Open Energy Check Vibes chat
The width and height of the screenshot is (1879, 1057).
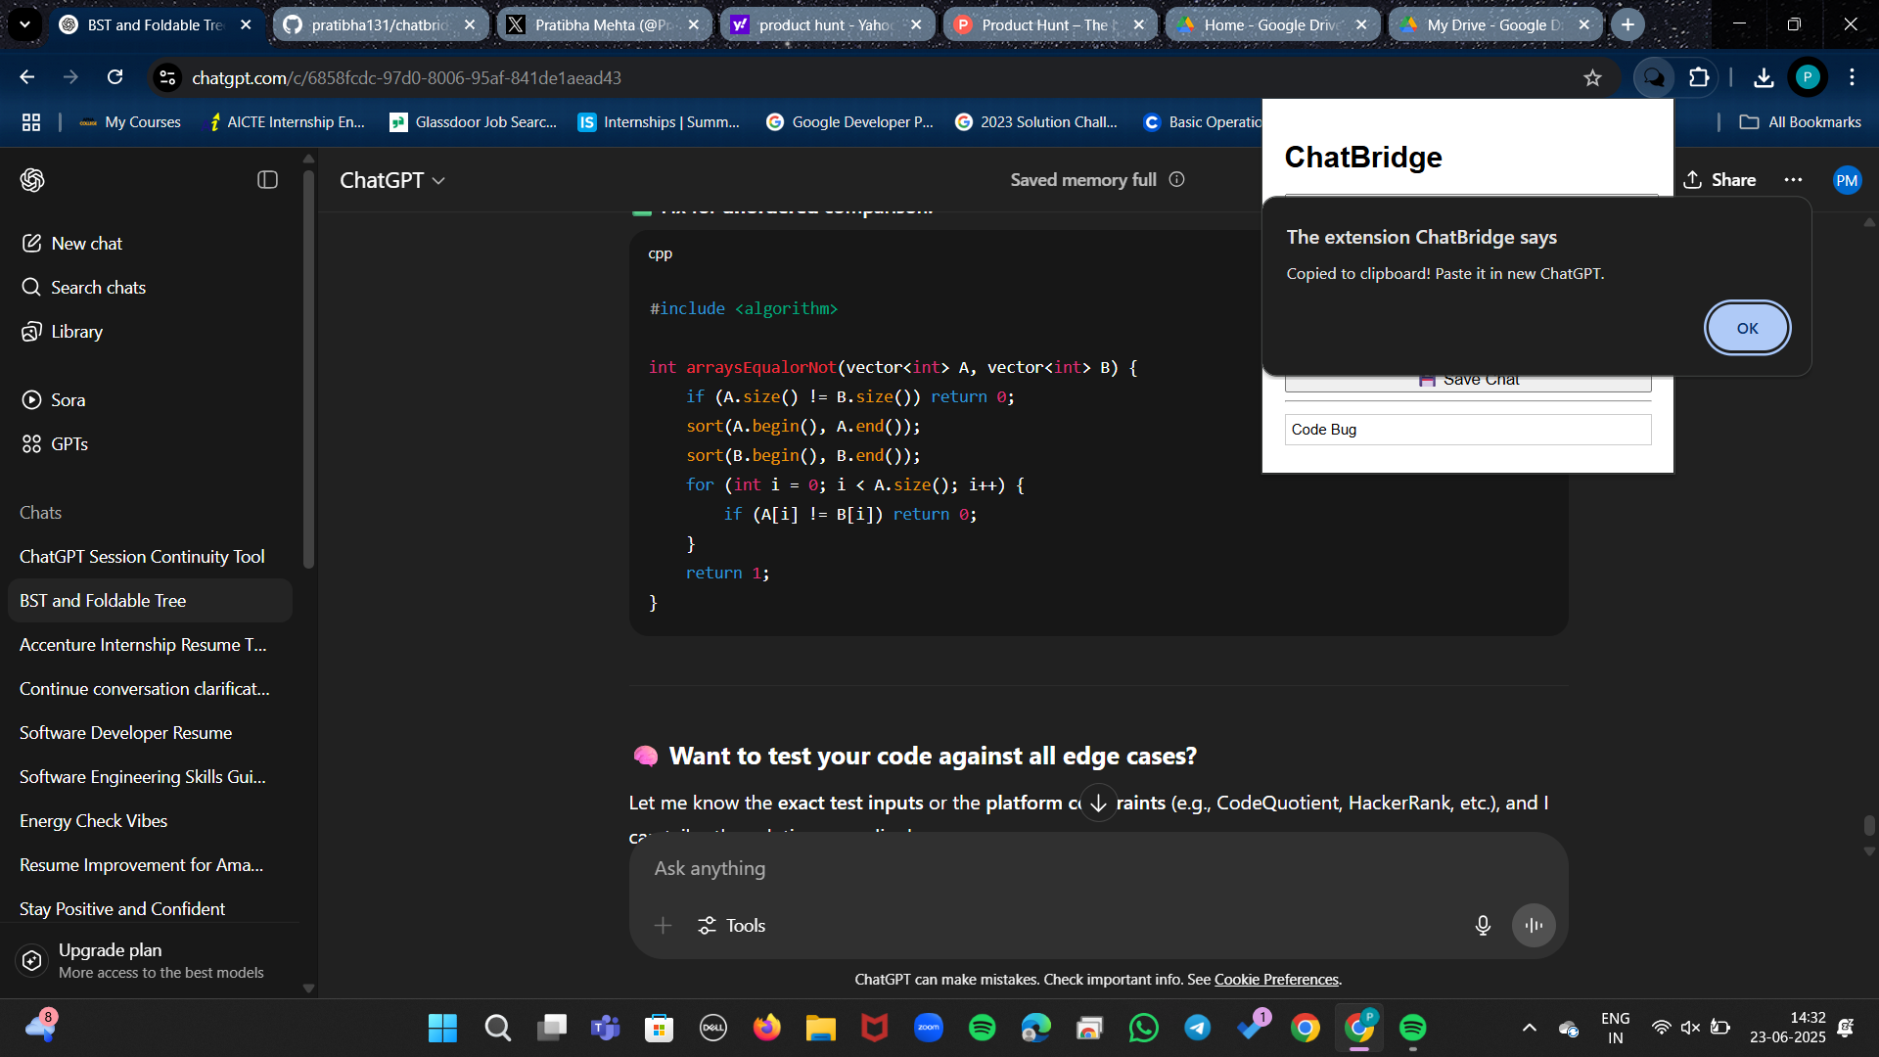click(x=150, y=820)
